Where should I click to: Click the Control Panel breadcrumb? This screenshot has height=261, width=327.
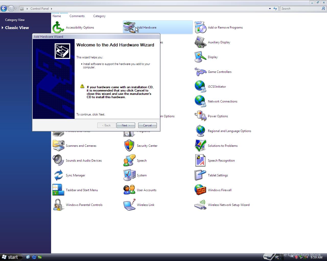tap(39, 8)
